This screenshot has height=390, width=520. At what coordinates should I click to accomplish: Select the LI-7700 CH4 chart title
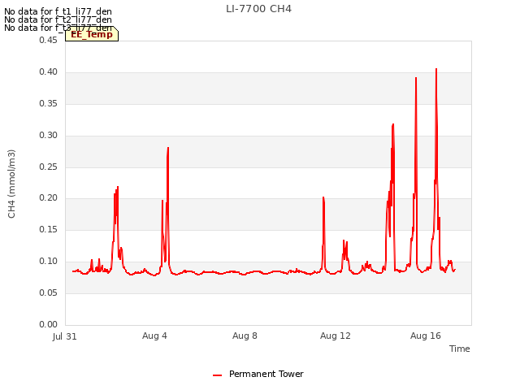[258, 9]
